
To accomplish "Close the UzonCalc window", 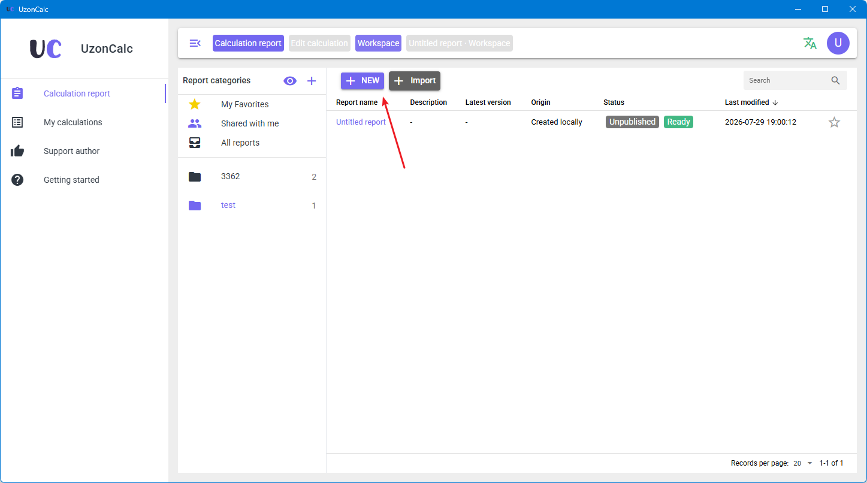I will pyautogui.click(x=853, y=9).
